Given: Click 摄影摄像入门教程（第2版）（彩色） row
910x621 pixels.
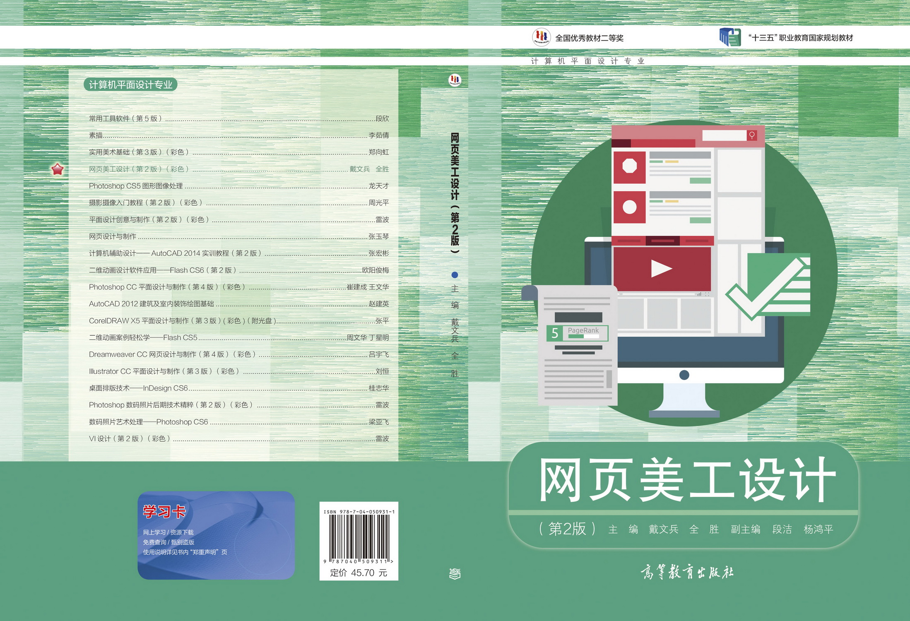Looking at the screenshot, I should pos(239,202).
